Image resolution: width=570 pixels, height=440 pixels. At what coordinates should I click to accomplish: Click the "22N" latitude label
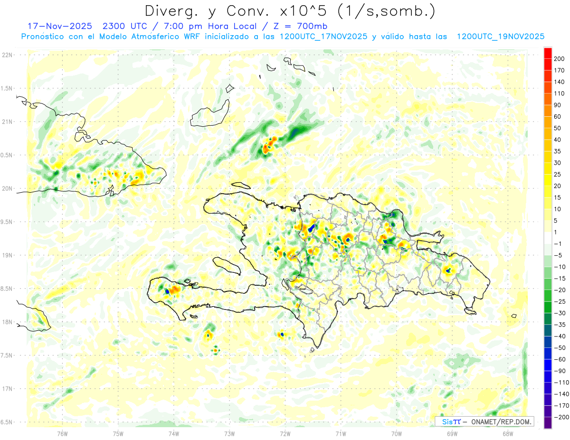[7, 55]
